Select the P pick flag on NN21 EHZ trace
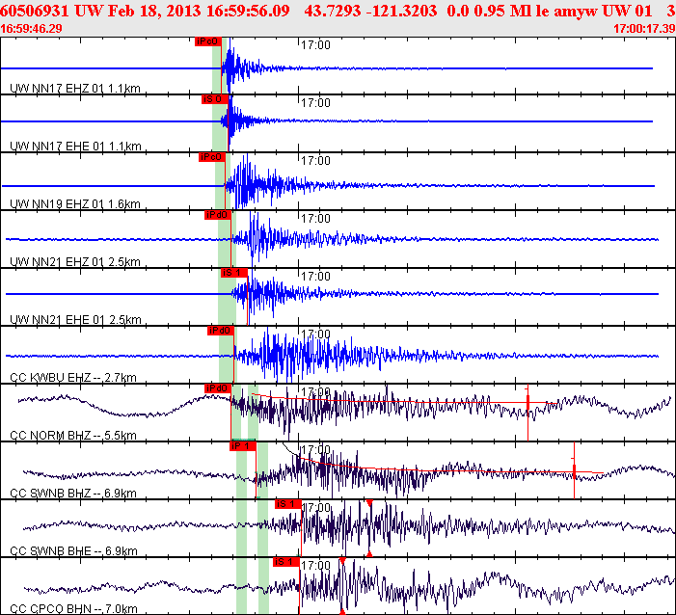Screen dimensions: 676x615 click(217, 215)
